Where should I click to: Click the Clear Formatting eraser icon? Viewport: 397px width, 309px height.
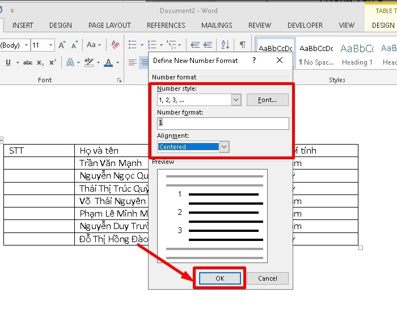[115, 45]
